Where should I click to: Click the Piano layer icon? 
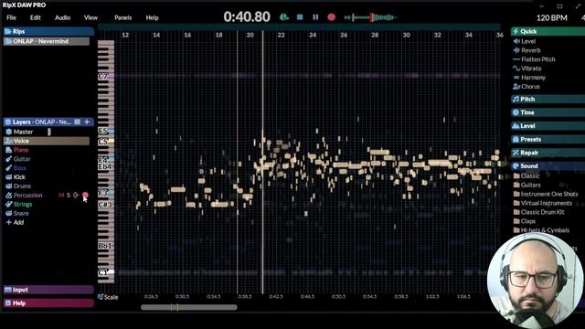pyautogui.click(x=8, y=150)
